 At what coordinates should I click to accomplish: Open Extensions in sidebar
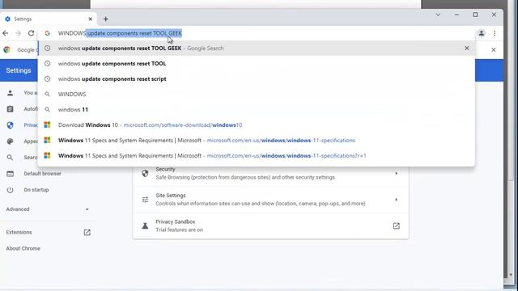point(19,232)
